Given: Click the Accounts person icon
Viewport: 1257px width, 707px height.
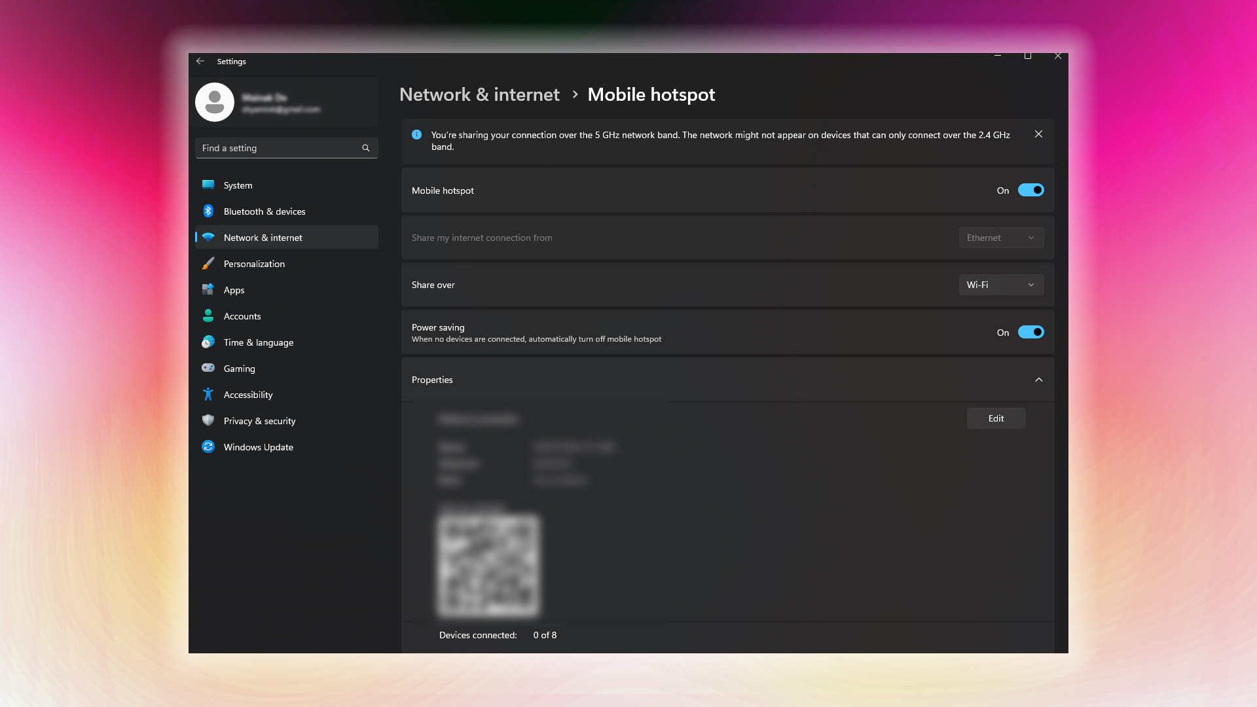Looking at the screenshot, I should pos(208,316).
